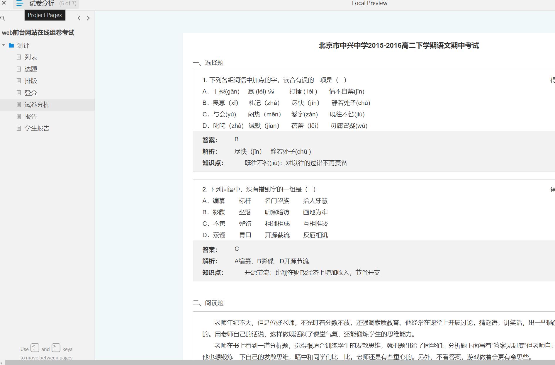Click the right arrow key hint icon
Viewport: 555px width, 365px height.
pyautogui.click(x=56, y=348)
